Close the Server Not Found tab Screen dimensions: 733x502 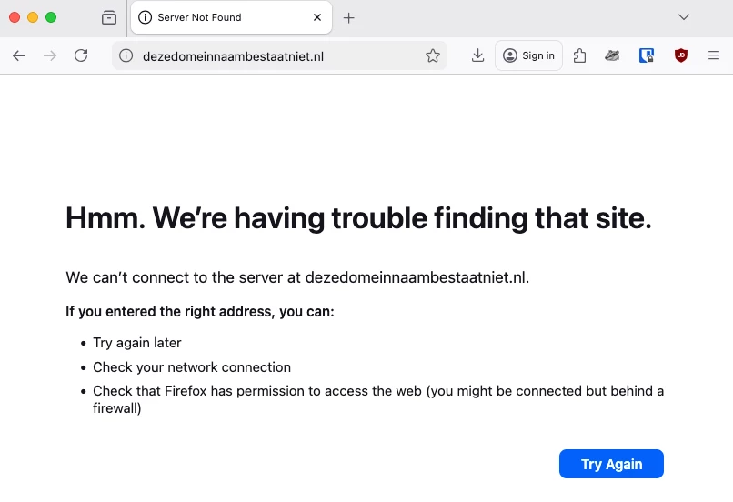[317, 17]
